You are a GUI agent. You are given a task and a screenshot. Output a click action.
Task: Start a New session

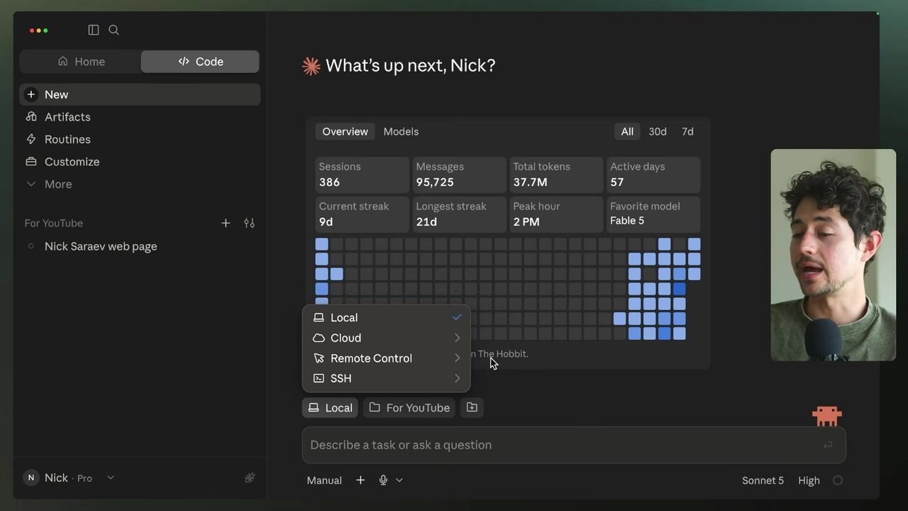(140, 94)
